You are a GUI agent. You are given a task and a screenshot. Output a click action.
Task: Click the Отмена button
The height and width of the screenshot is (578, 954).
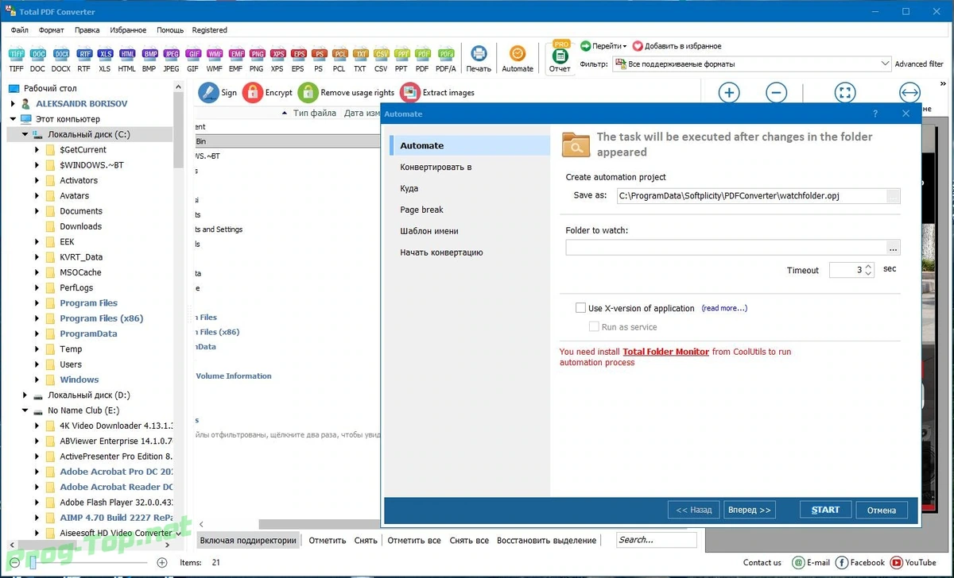point(882,510)
